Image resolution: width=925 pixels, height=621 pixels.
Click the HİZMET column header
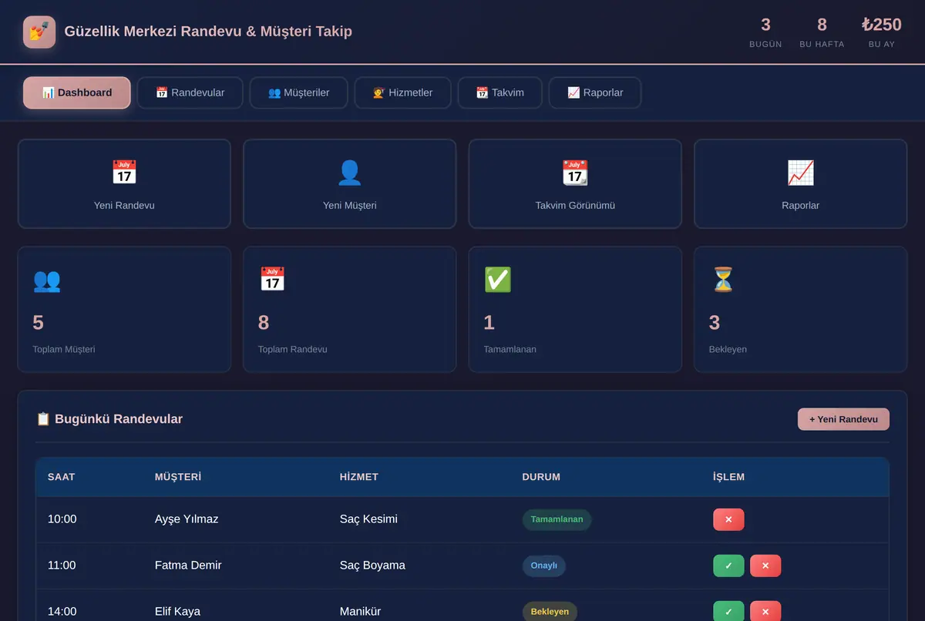coord(359,477)
